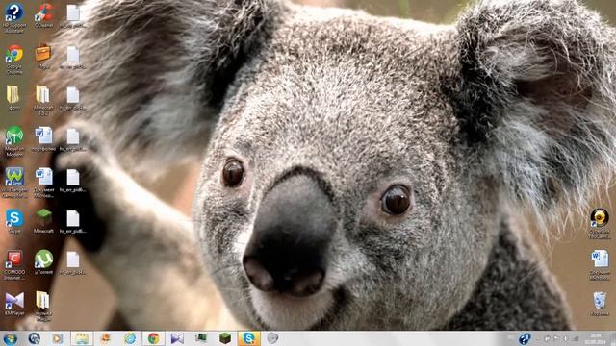Select the hs_err_pid file beside the uTorrent icon
This screenshot has height=346, width=616.
tap(73, 262)
